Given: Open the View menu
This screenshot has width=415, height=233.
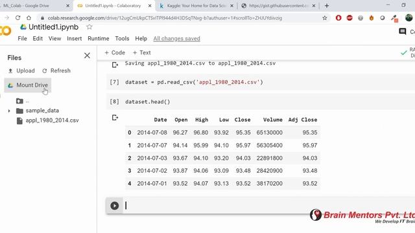Looking at the screenshot, I should click(x=54, y=39).
